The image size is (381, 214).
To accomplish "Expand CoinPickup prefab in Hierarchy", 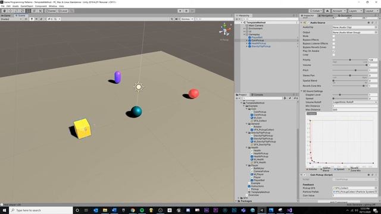I will point(247,40).
